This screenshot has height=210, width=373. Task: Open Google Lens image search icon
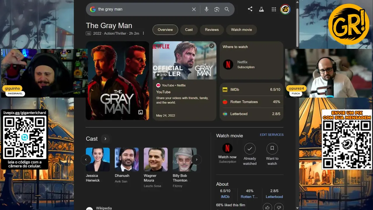[x=217, y=9]
